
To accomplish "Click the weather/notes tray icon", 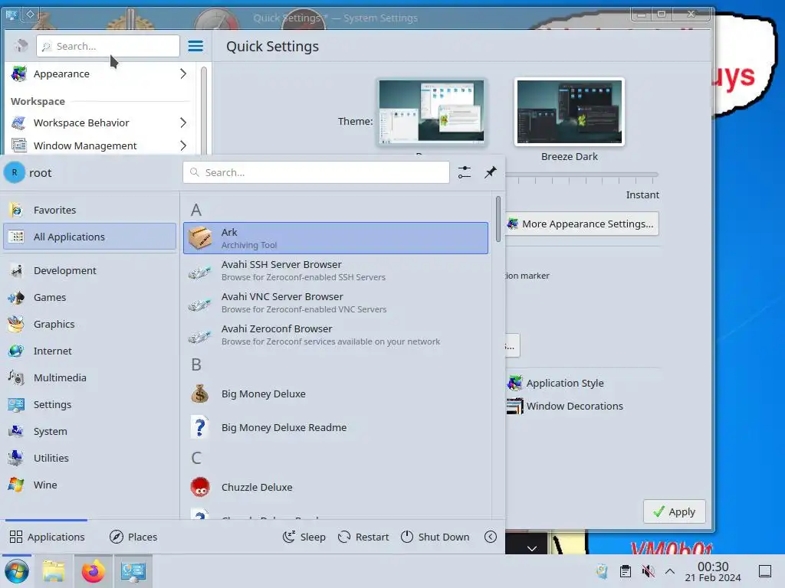I will pos(602,571).
